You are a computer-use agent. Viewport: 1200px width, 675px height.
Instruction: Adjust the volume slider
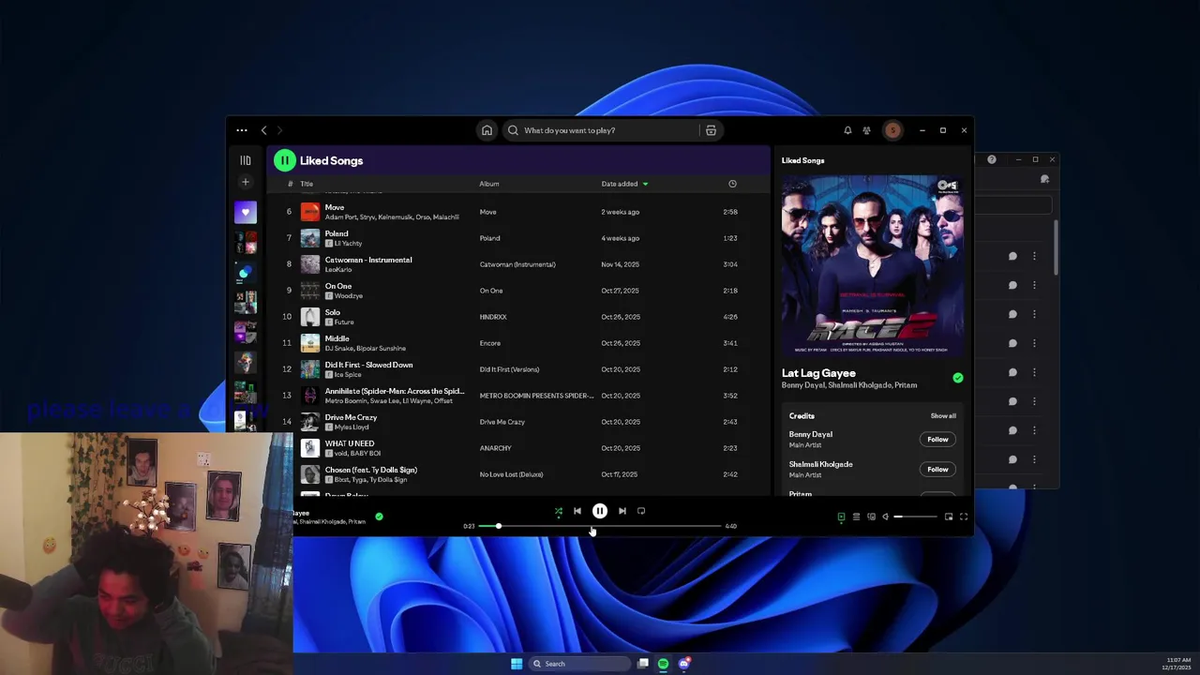[914, 517]
